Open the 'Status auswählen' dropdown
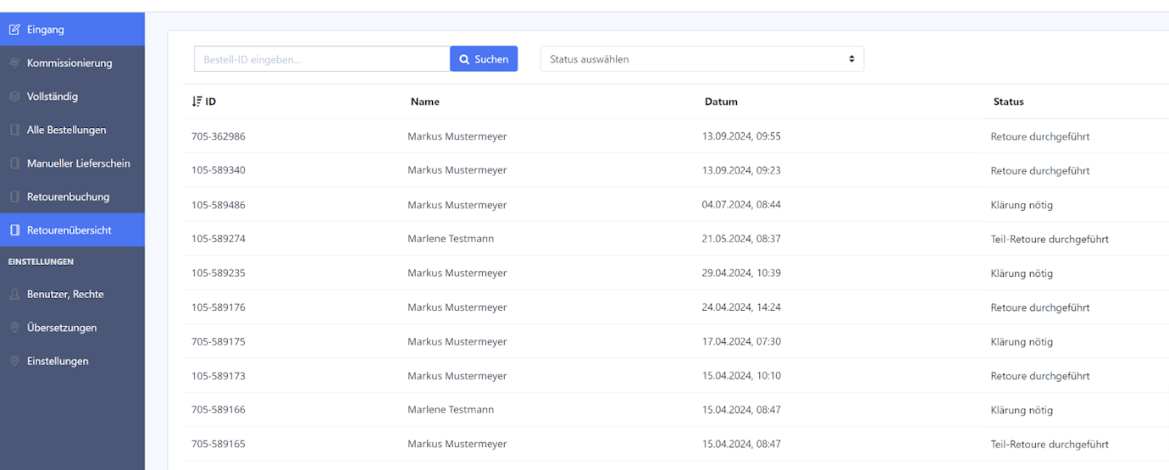 701,59
